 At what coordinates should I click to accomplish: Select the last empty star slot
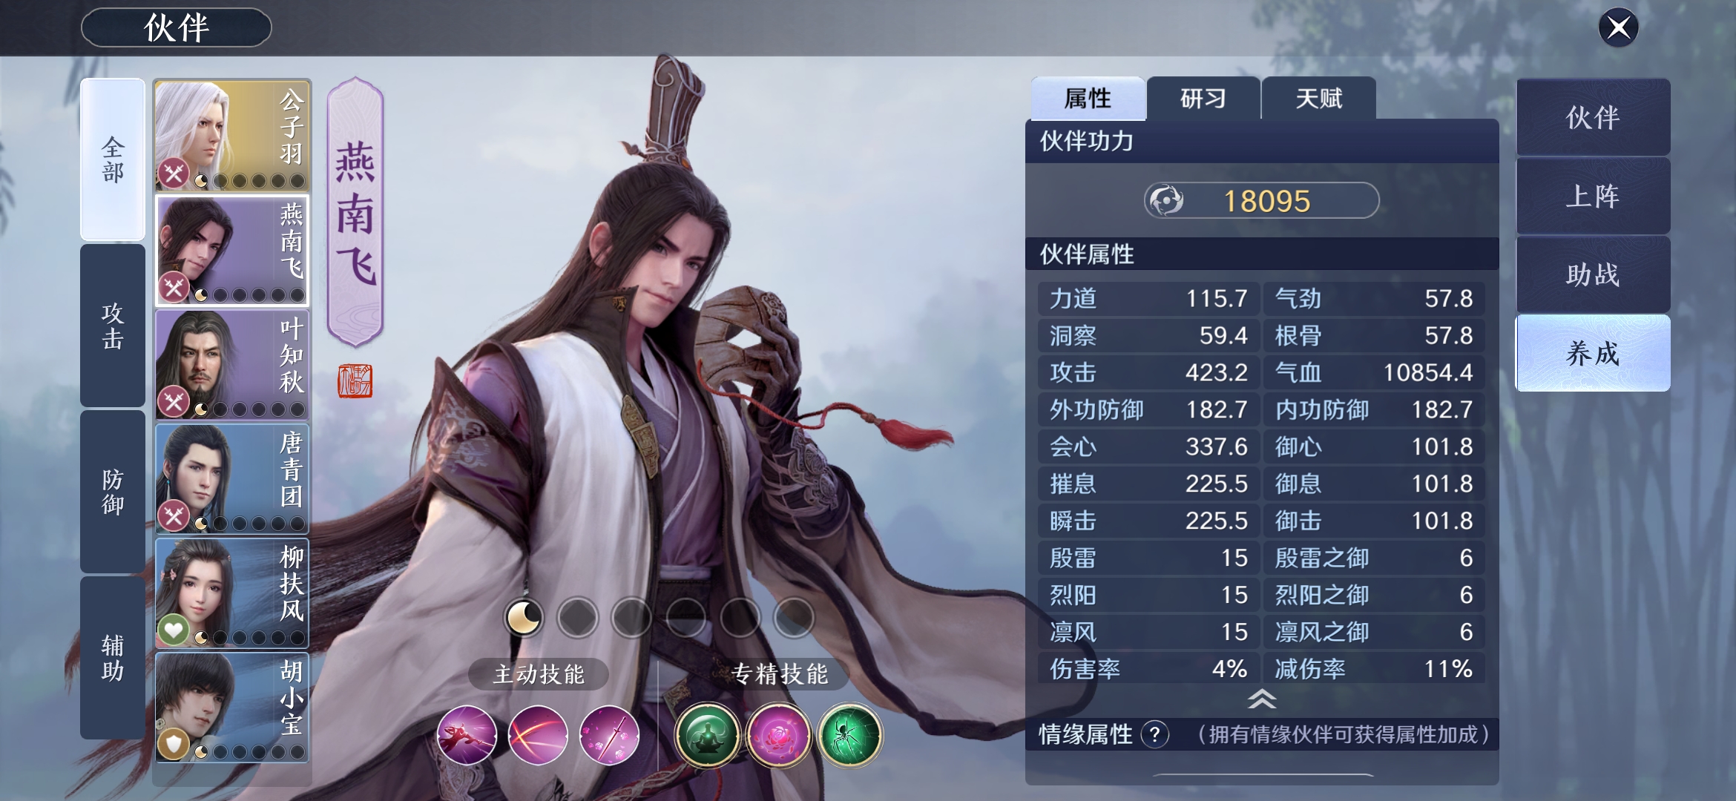tap(794, 617)
